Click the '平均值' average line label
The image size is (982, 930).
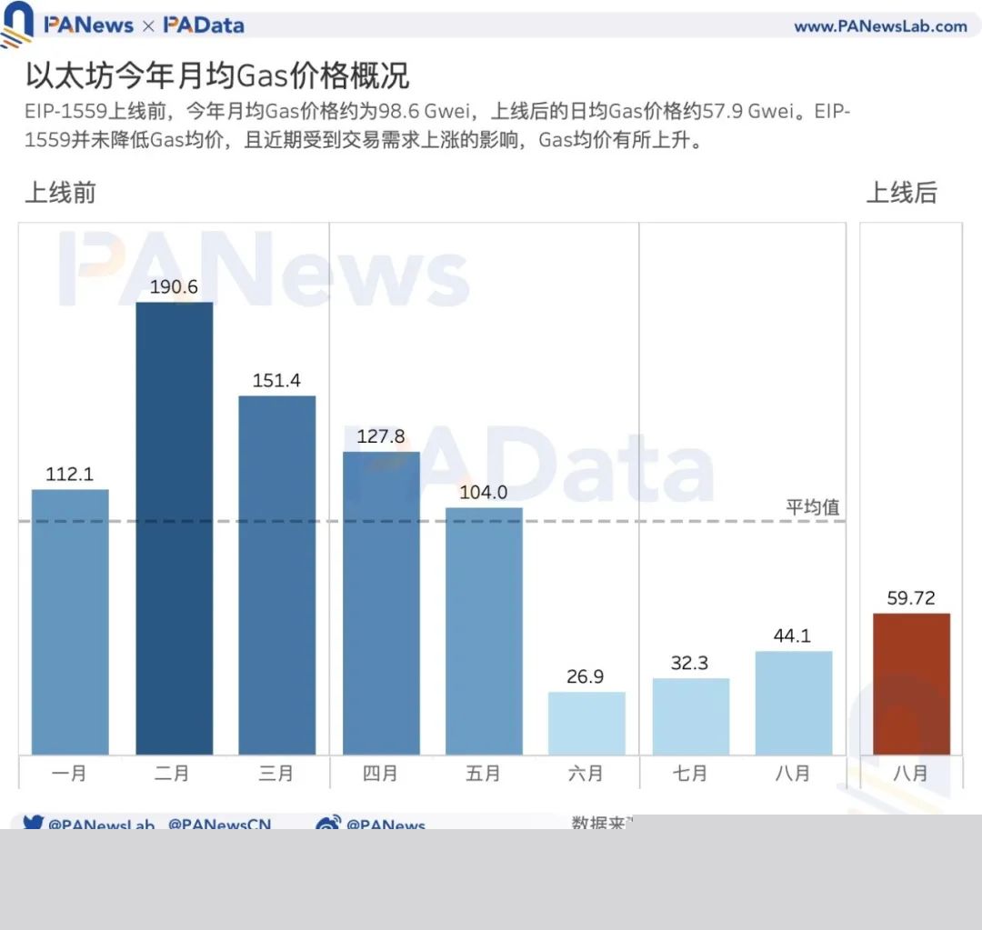click(813, 506)
